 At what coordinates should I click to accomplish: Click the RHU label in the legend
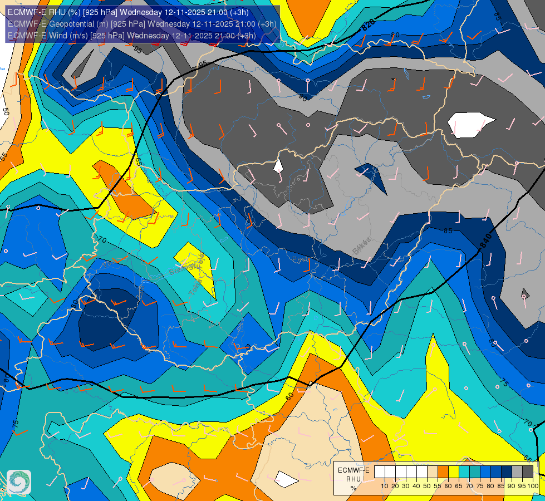[353, 479]
